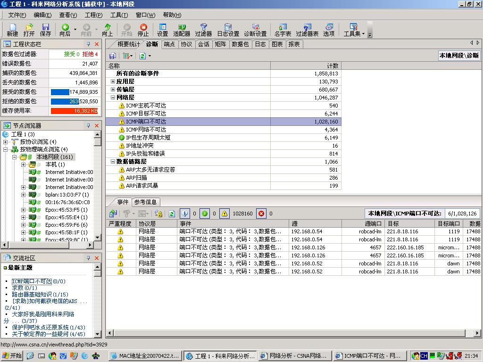
Task: Click the 保存 (Save) project icon
Action: coord(45,30)
